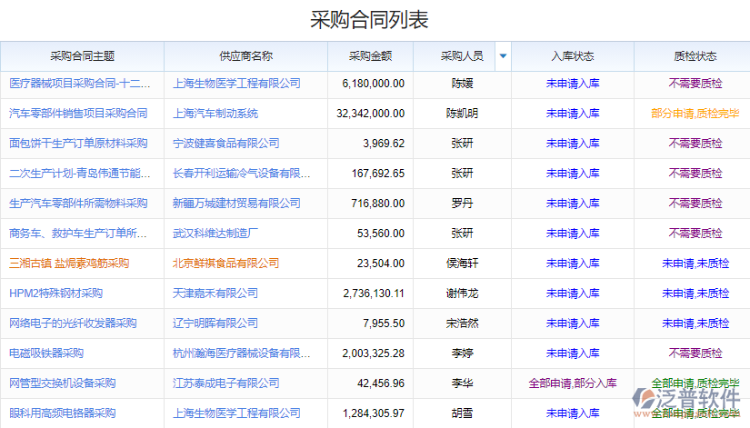Select the 入库状态 column header
The image size is (750, 428).
(x=572, y=56)
